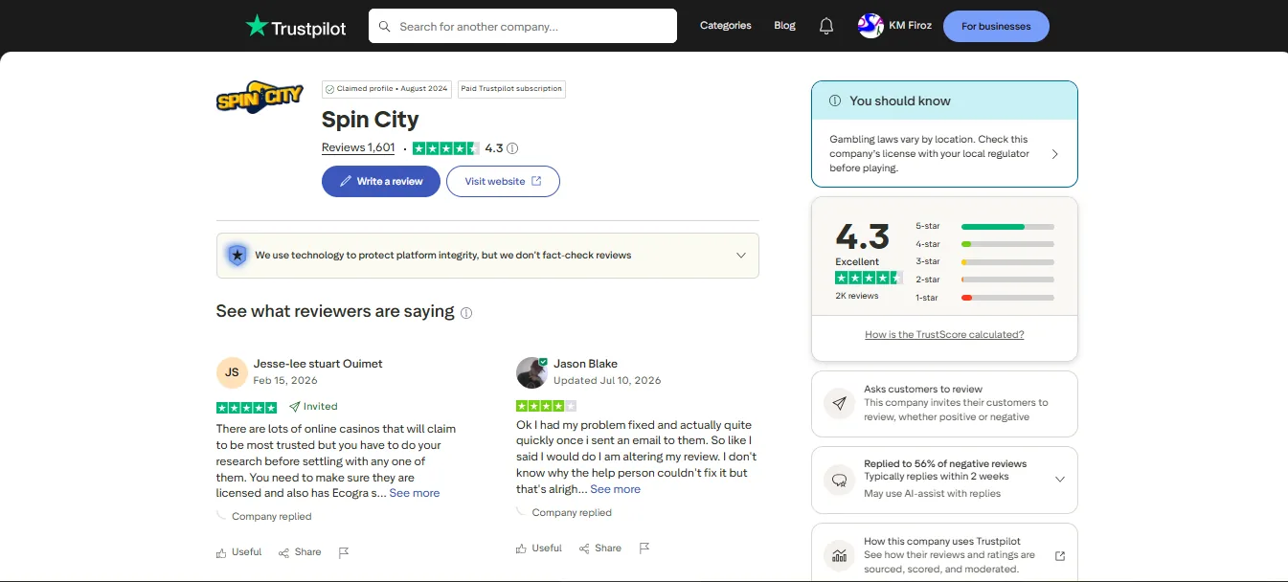The image size is (1288, 582).
Task: Click the For businesses button
Action: pos(996,27)
